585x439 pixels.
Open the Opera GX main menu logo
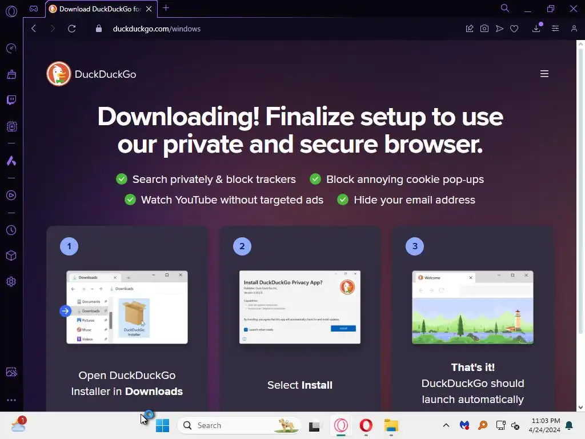point(11,11)
